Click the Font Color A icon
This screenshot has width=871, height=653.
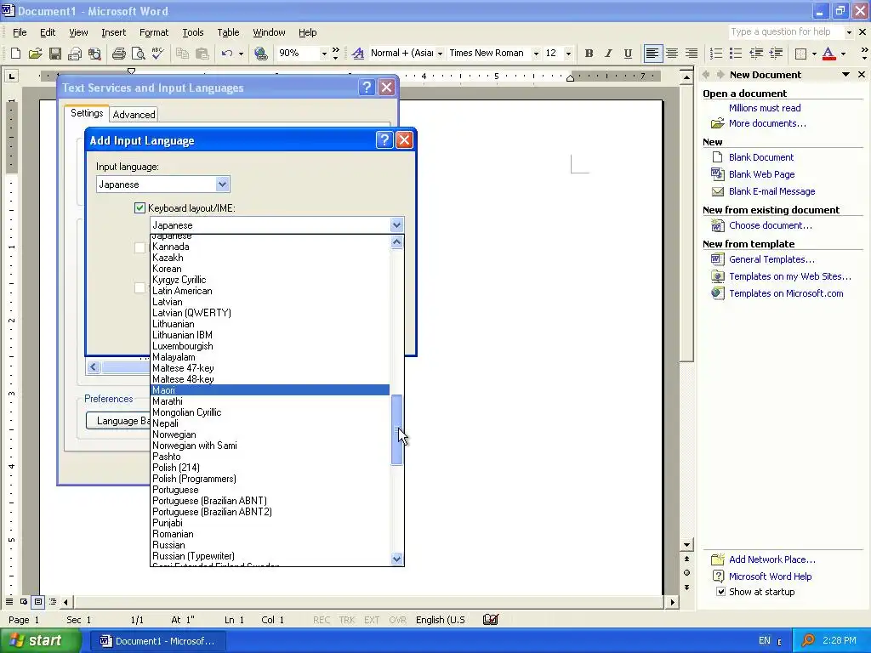click(828, 54)
